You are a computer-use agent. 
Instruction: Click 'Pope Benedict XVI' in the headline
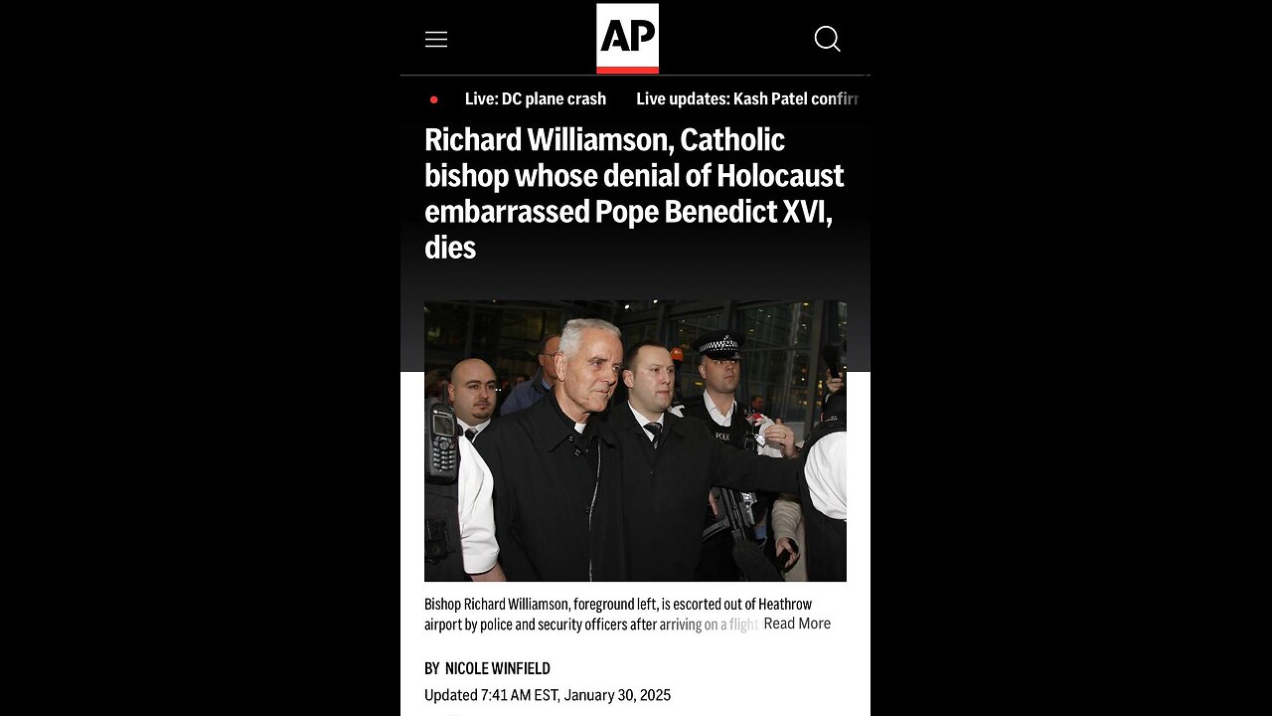pyautogui.click(x=712, y=212)
